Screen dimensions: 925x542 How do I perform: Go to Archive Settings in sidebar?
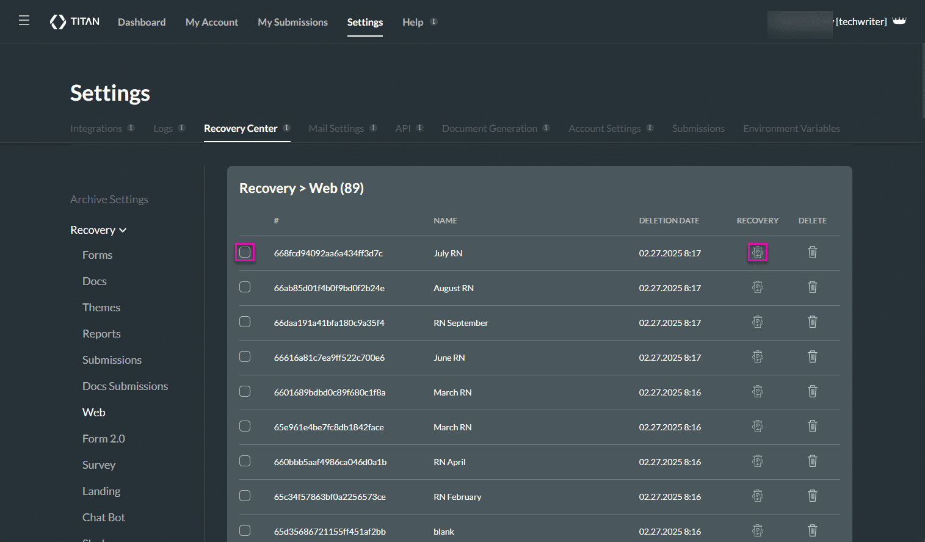pyautogui.click(x=109, y=200)
